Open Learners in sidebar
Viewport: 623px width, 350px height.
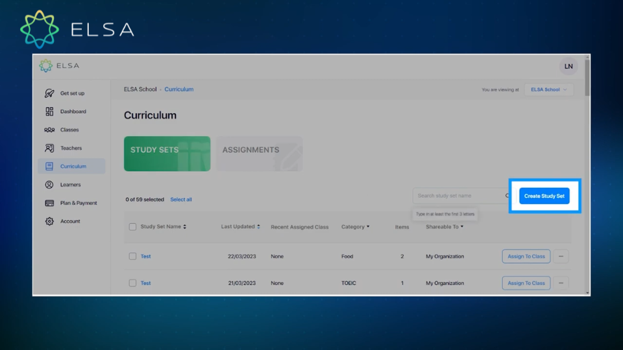tap(71, 185)
